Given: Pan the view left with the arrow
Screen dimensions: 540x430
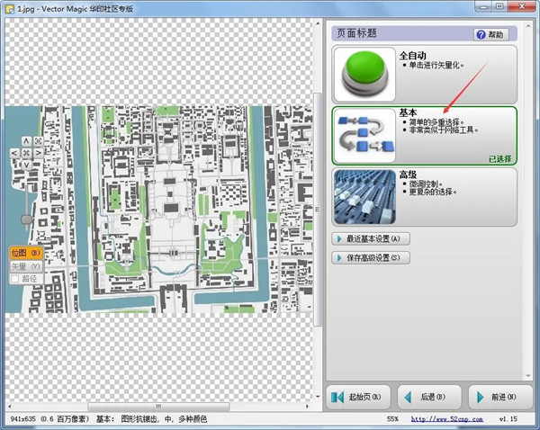Looking at the screenshot, I should pyautogui.click(x=14, y=153).
